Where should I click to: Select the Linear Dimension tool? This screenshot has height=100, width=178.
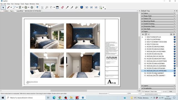51,7
